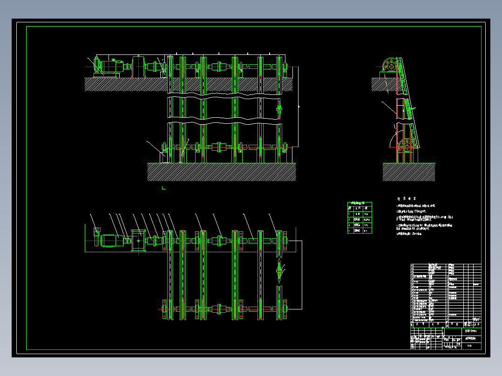Viewport: 502px width, 376px height.
Task: Select the small green parameters table
Action: click(360, 218)
